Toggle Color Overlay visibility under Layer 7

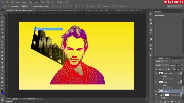164,88
